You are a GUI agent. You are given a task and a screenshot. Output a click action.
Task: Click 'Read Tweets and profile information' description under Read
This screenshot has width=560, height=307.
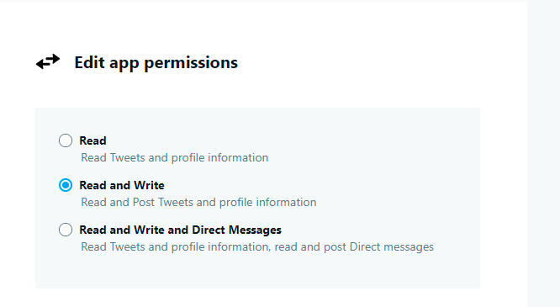175,157
